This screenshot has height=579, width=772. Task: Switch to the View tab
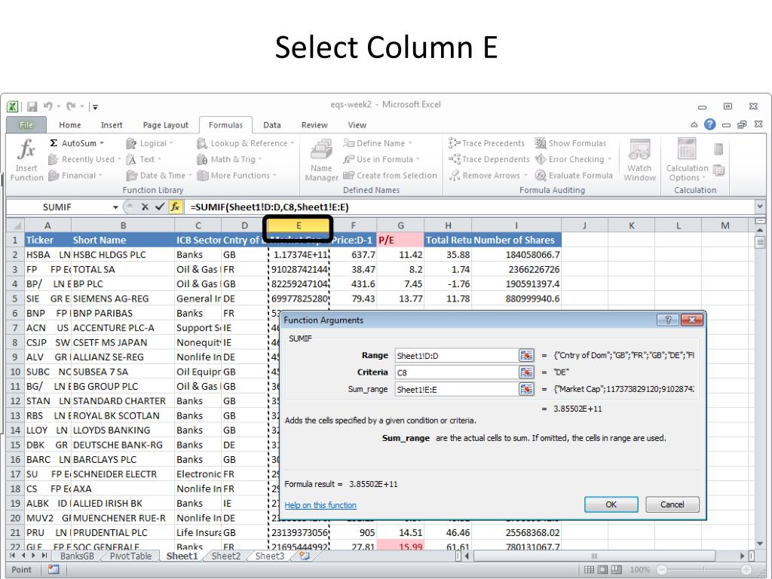click(357, 125)
